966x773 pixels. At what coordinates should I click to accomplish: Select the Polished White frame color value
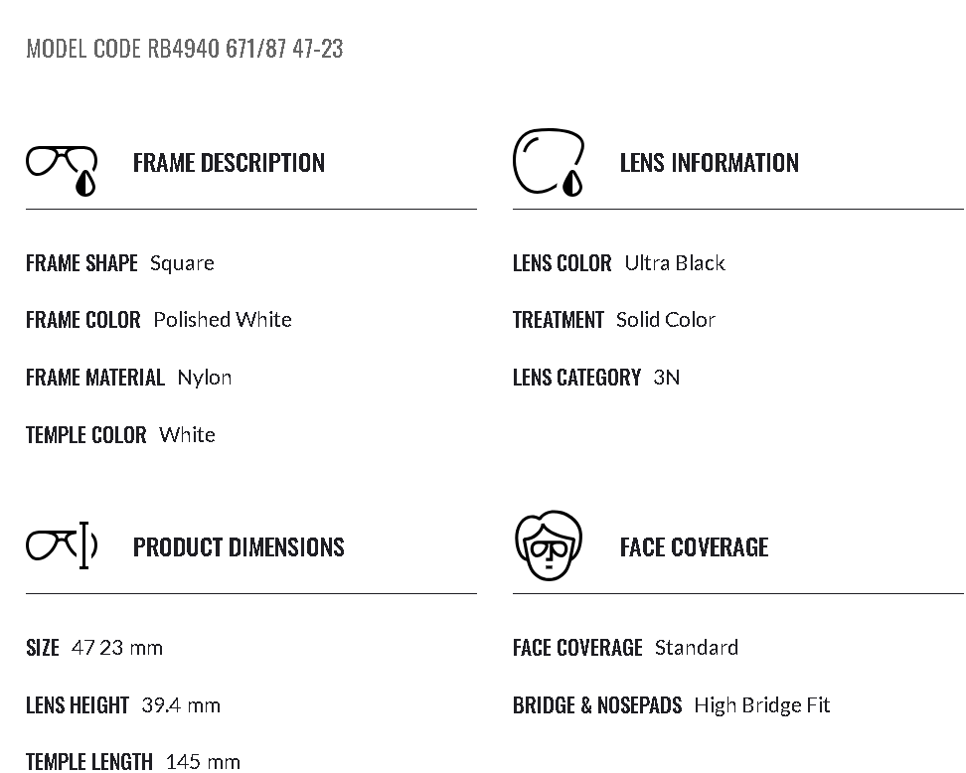click(223, 320)
